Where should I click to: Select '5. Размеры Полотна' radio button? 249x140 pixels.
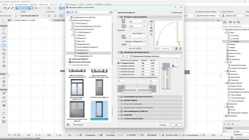tap(118, 74)
